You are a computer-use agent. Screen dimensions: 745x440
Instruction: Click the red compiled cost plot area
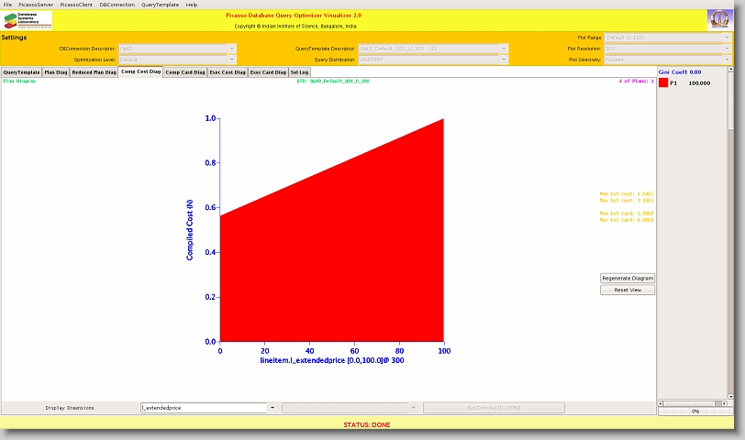coord(330,275)
